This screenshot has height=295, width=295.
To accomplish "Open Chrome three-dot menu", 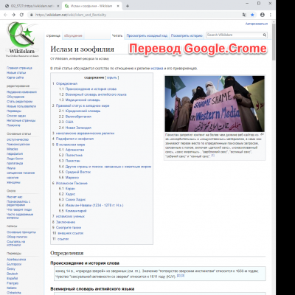I will click(271, 15).
